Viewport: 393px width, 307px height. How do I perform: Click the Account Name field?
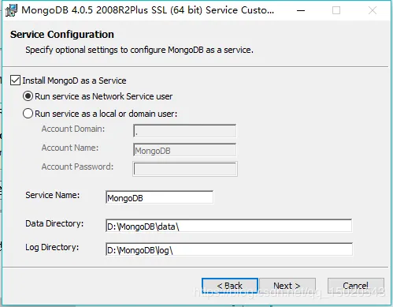point(184,150)
